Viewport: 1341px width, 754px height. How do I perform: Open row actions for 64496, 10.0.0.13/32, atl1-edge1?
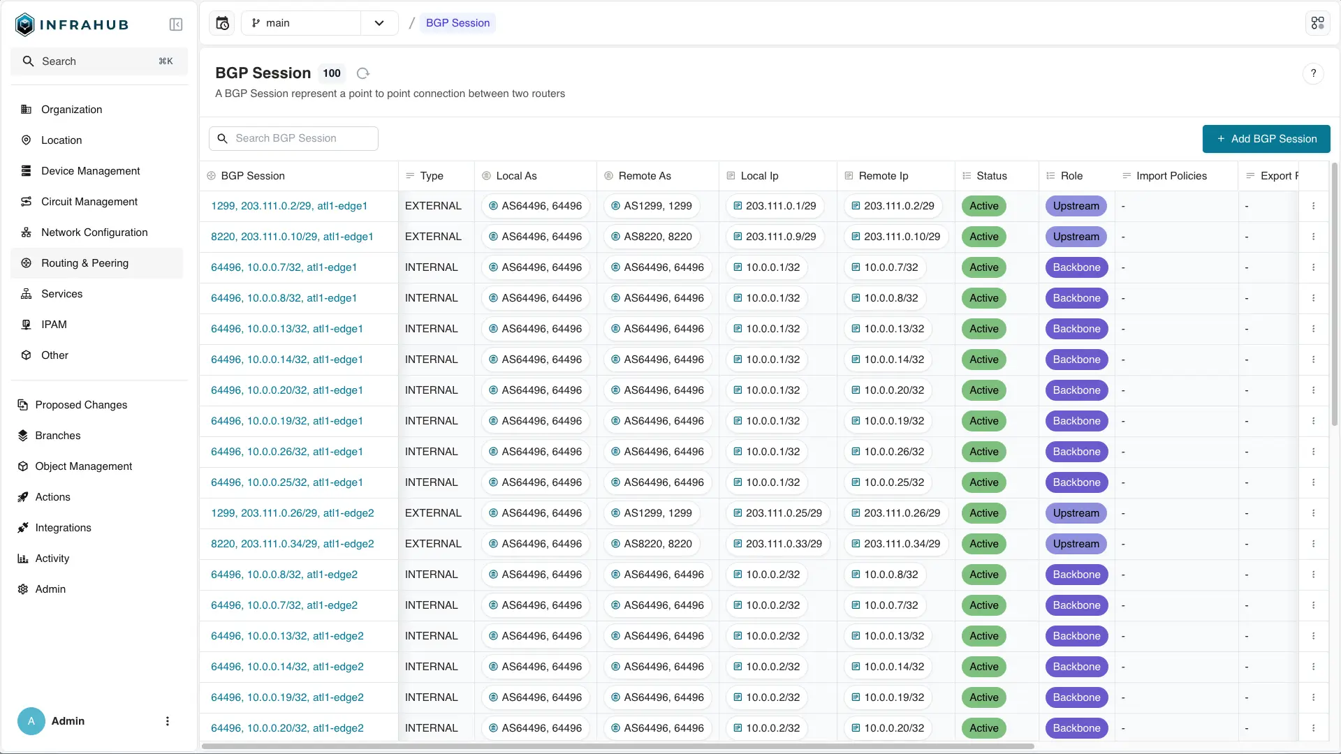(x=1313, y=329)
